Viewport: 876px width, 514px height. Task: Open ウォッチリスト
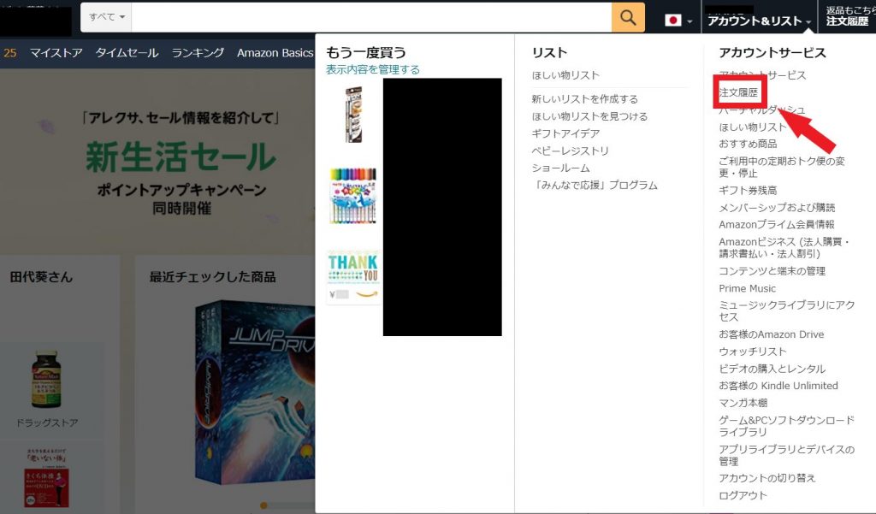753,352
